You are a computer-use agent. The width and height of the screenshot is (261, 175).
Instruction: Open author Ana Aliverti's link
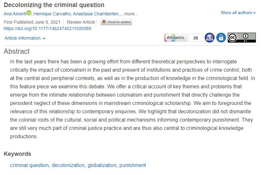point(14,14)
